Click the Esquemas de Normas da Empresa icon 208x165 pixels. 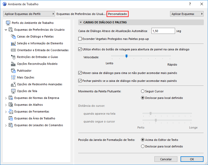pos(11,98)
